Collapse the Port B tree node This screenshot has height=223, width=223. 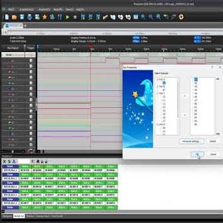(158, 87)
